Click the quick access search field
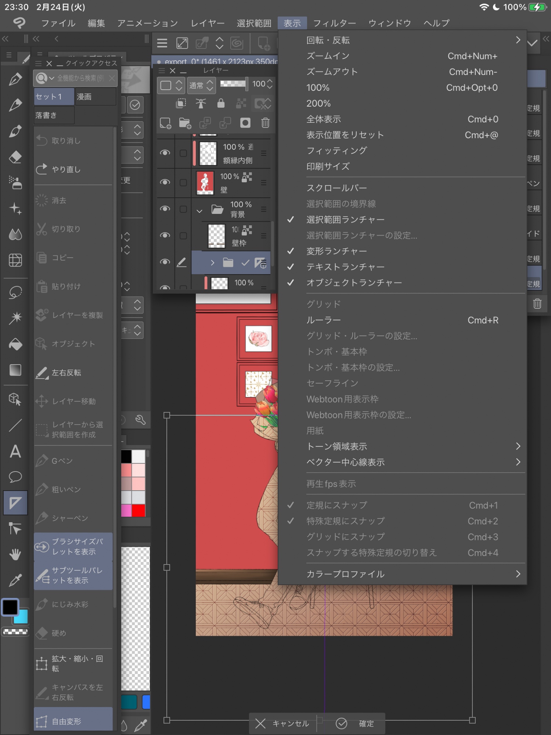This screenshot has width=551, height=735. click(80, 78)
